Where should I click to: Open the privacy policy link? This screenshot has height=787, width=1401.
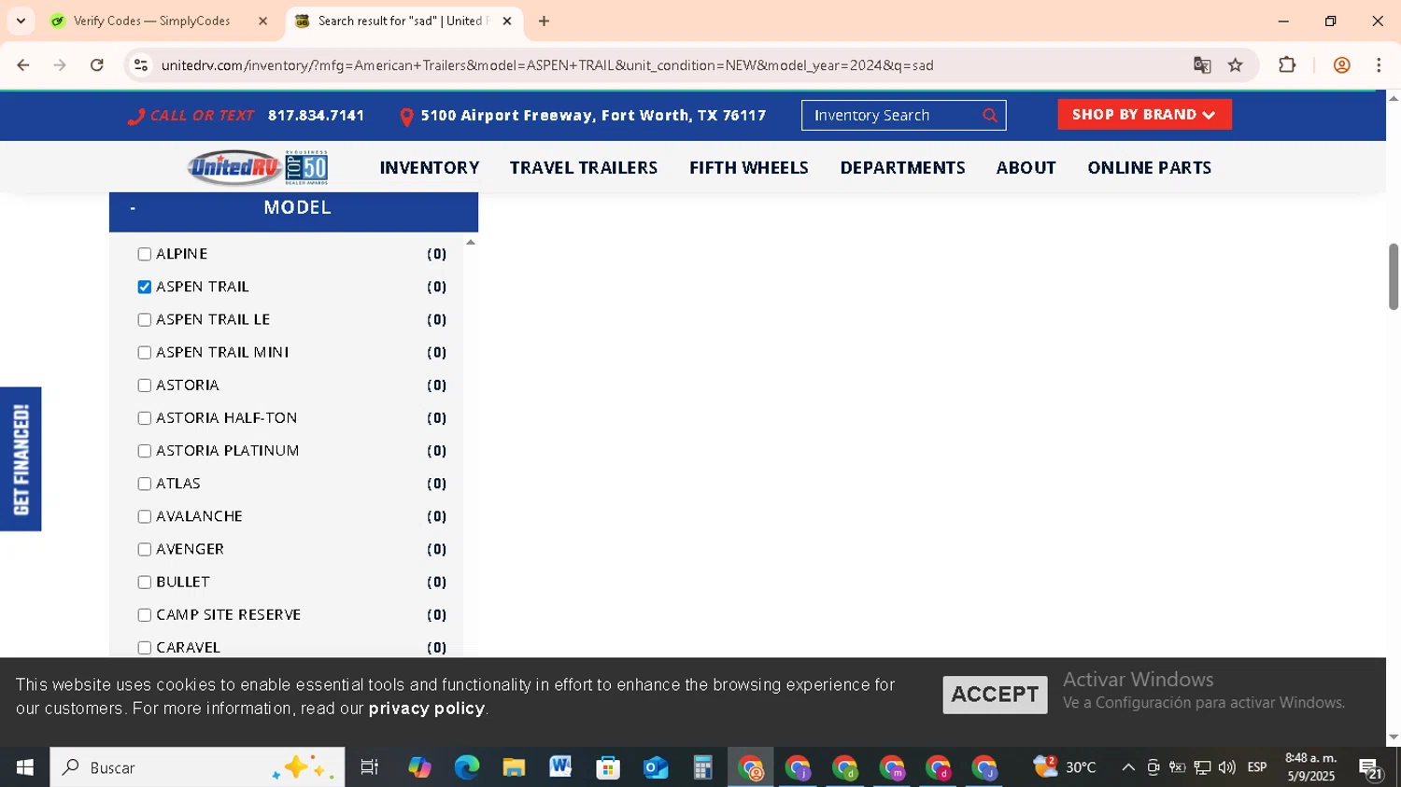427,709
